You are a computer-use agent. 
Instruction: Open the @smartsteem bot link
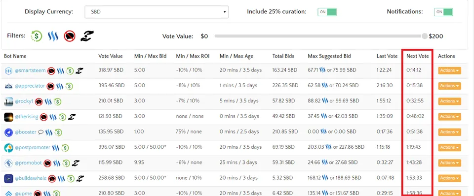[30, 70]
